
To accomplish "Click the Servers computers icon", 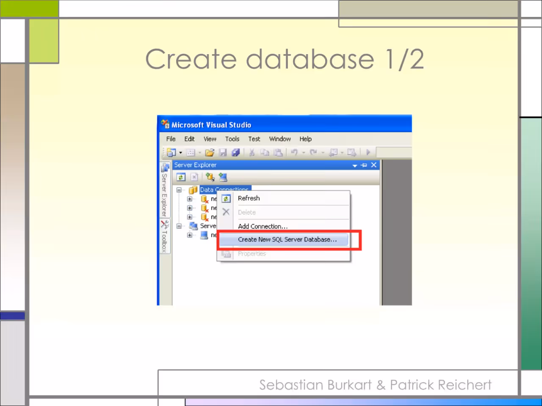I will click(194, 226).
